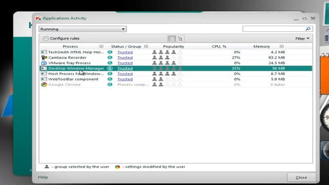Click 0 bytes memory value
This screenshot has height=185, width=329.
tap(278, 84)
